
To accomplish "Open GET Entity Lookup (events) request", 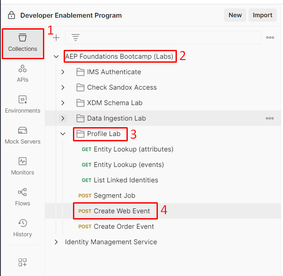I will pyautogui.click(x=123, y=165).
